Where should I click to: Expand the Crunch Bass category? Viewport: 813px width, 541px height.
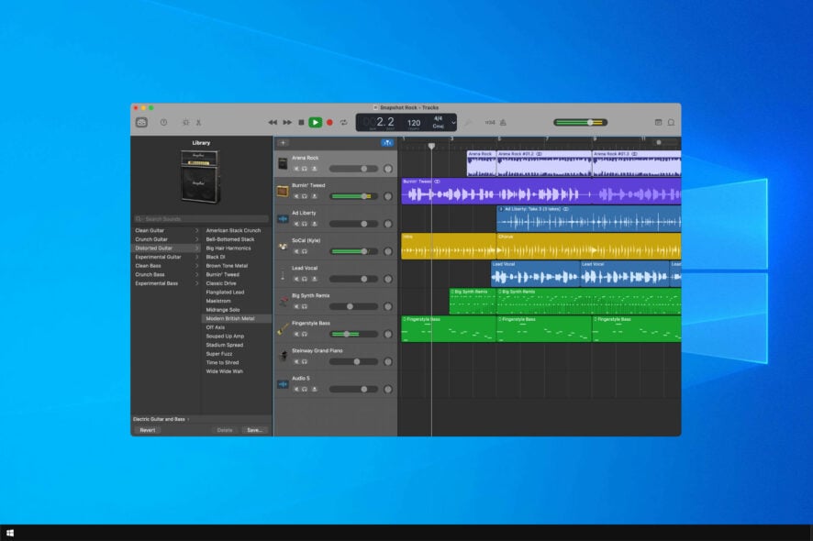196,275
